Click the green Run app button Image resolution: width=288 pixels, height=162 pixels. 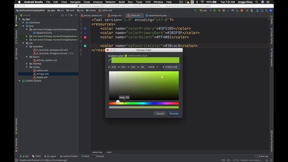(x=215, y=11)
